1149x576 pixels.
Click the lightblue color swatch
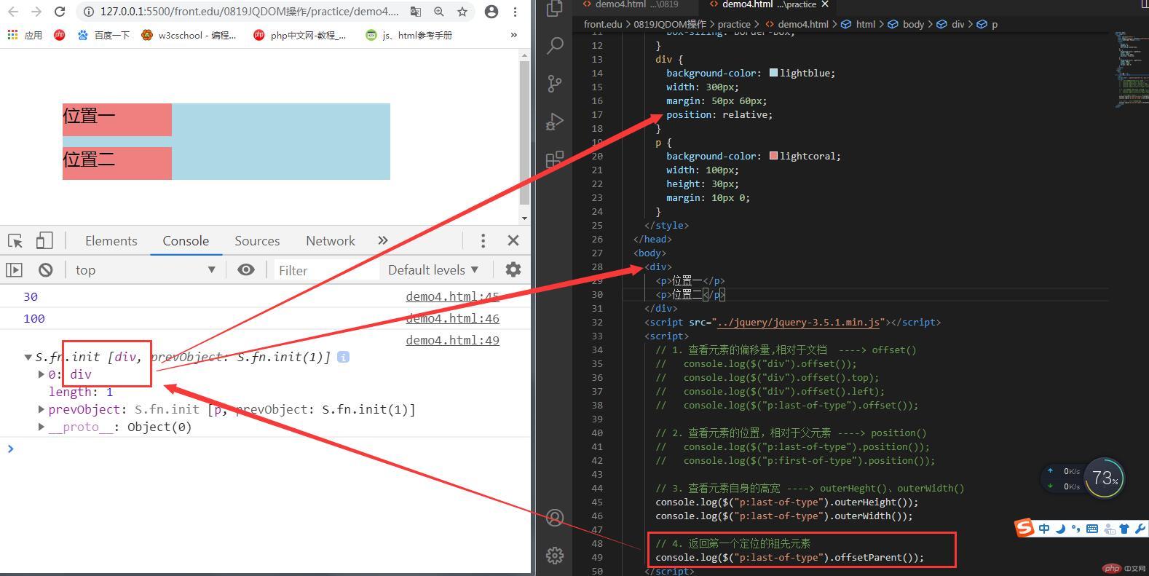[773, 73]
